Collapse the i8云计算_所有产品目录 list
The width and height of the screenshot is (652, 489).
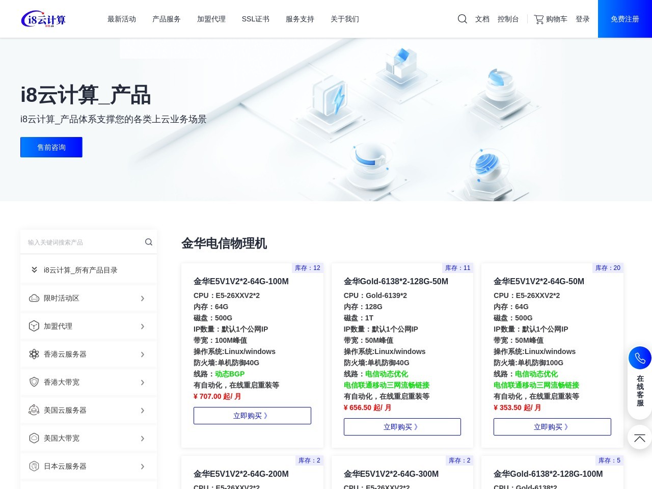pos(34,269)
